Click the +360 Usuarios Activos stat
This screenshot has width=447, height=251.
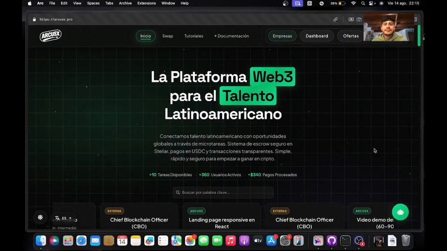220,175
